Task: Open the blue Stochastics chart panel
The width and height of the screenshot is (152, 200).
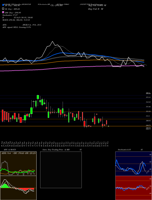Action: 133,164
